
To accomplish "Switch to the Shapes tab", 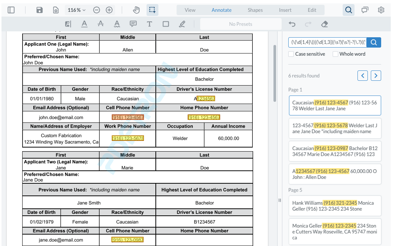I will click(255, 10).
